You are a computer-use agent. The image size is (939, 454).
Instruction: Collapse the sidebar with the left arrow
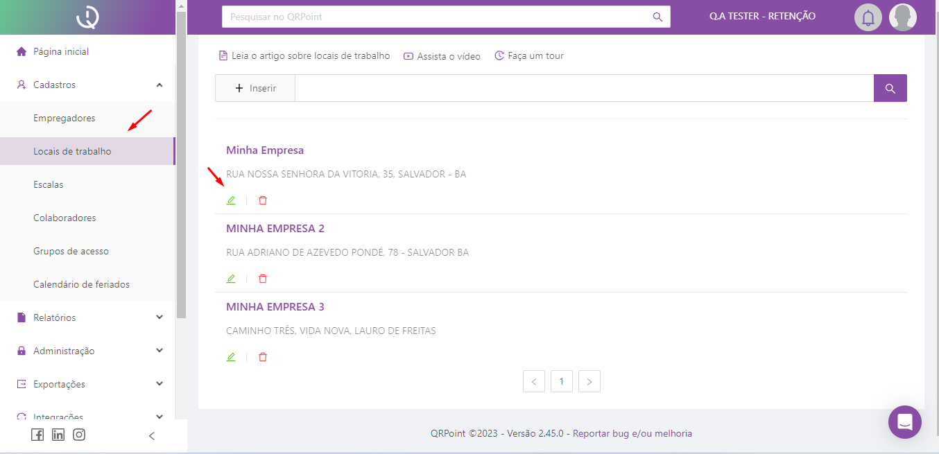click(152, 436)
